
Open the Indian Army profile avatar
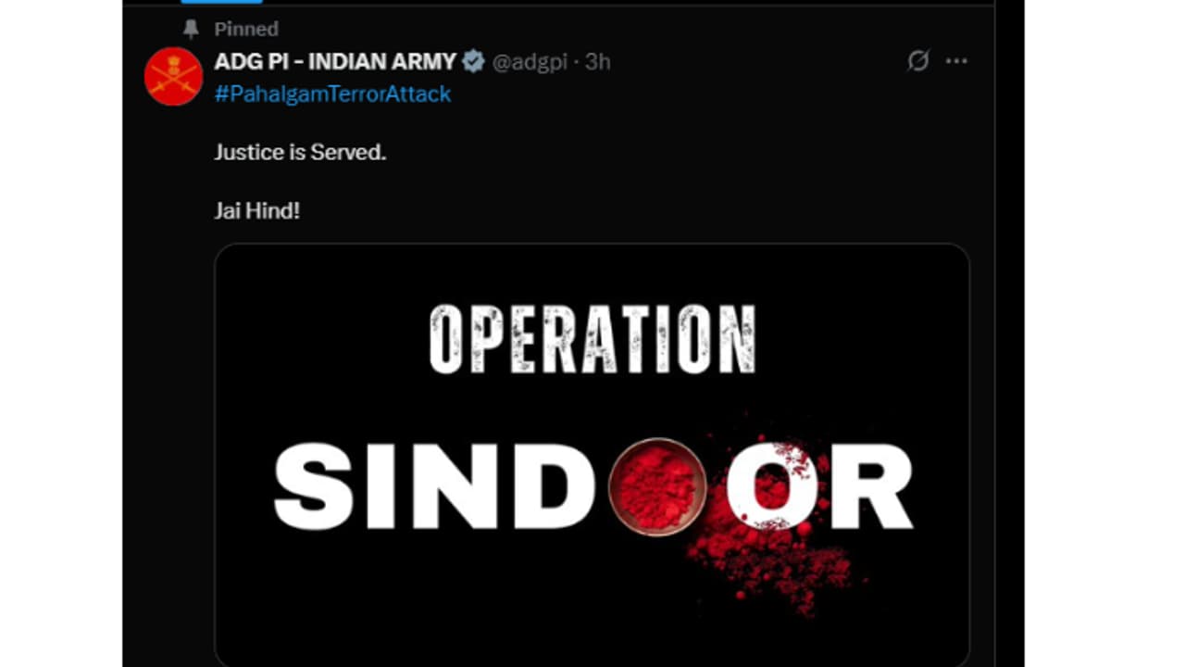coord(173,76)
